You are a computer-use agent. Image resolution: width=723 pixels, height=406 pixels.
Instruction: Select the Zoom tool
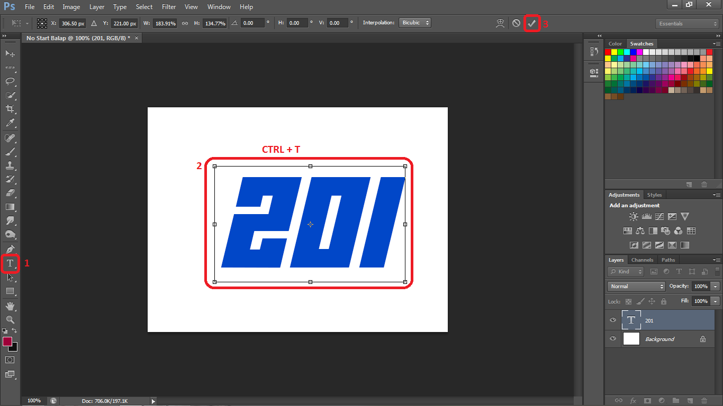[x=10, y=320]
